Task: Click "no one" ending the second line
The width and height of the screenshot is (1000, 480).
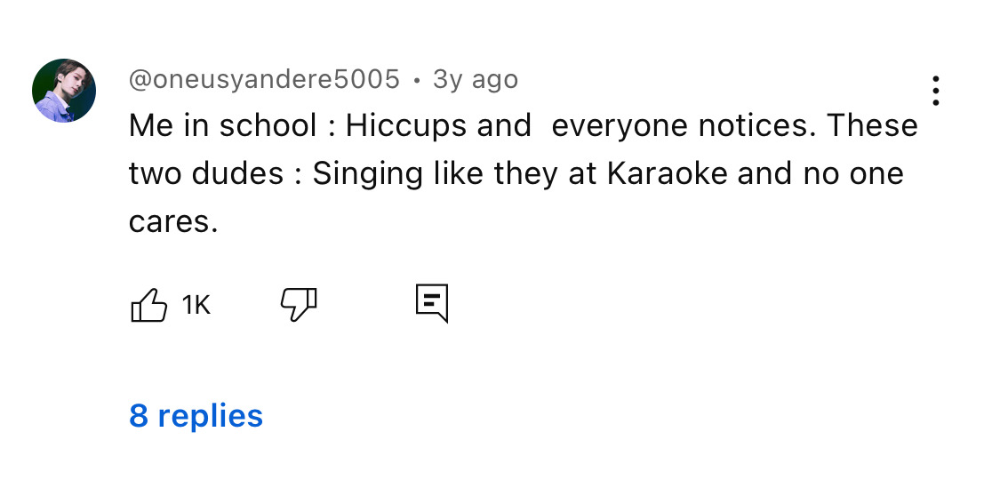Action: 860,172
